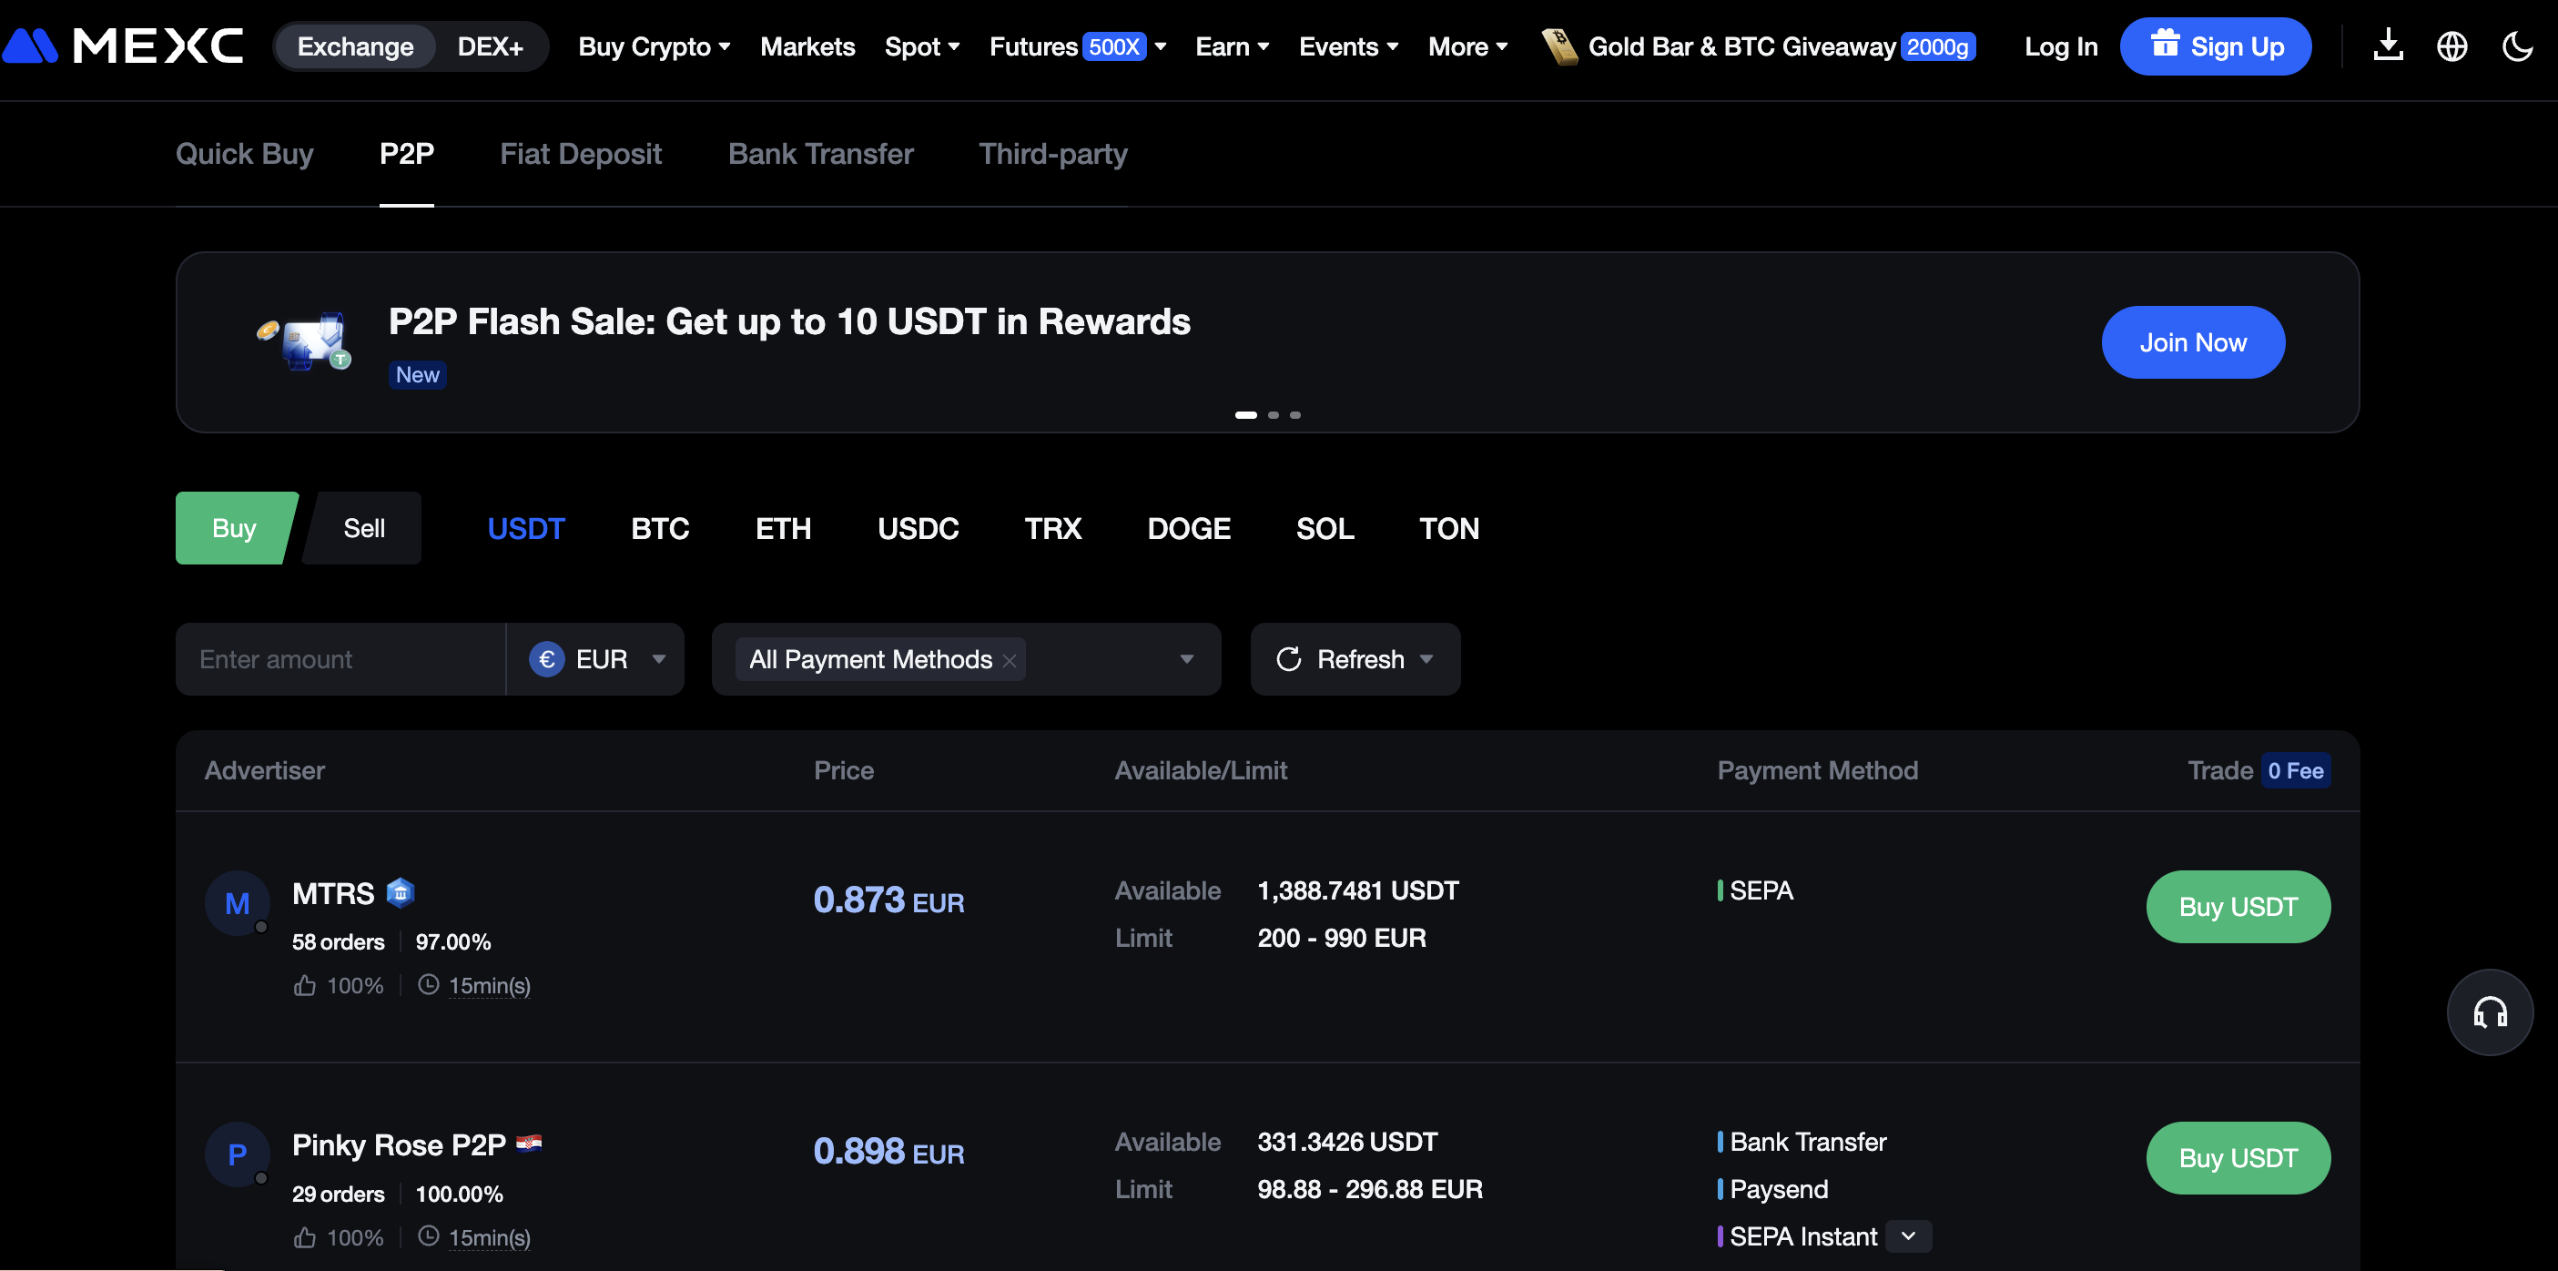Click the download app icon
Image resolution: width=2558 pixels, height=1271 pixels.
click(x=2387, y=46)
